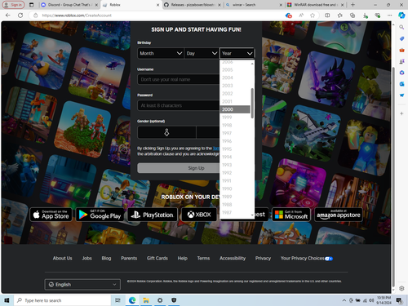408x306 pixels.
Task: Open the About Us footer link
Action: point(62,258)
